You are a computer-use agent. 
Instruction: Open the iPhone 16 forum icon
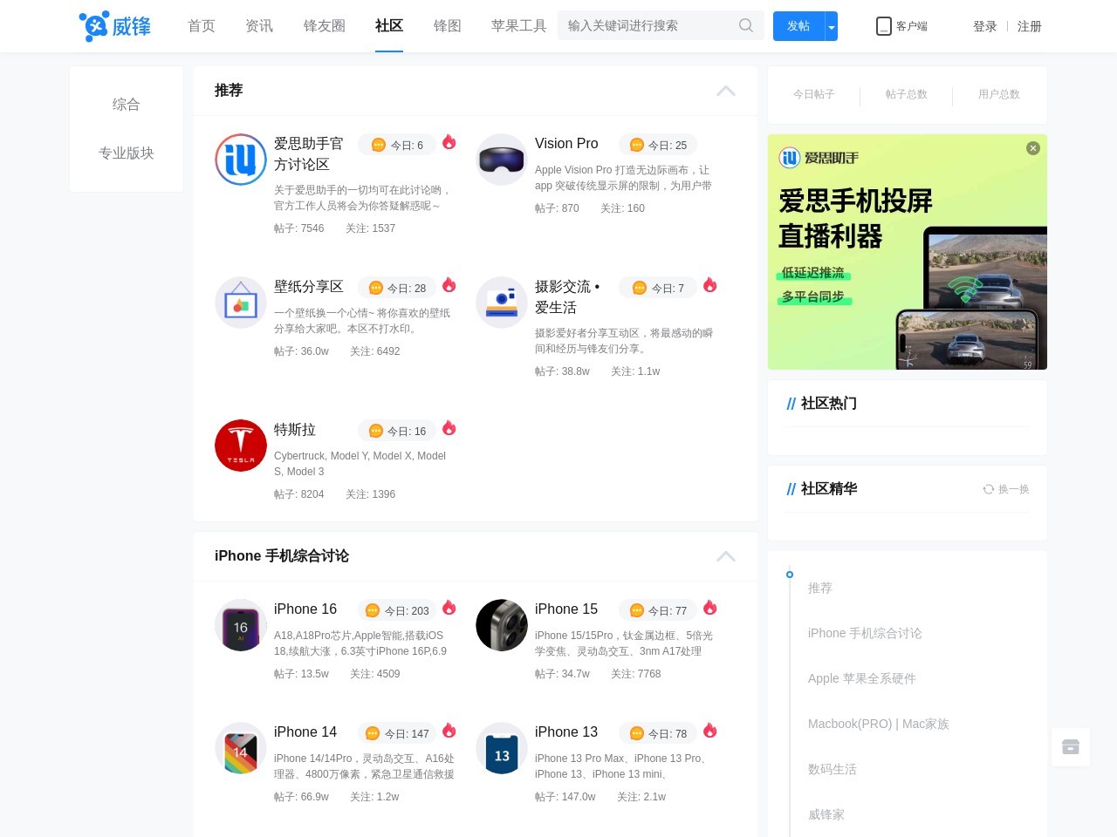pyautogui.click(x=240, y=626)
